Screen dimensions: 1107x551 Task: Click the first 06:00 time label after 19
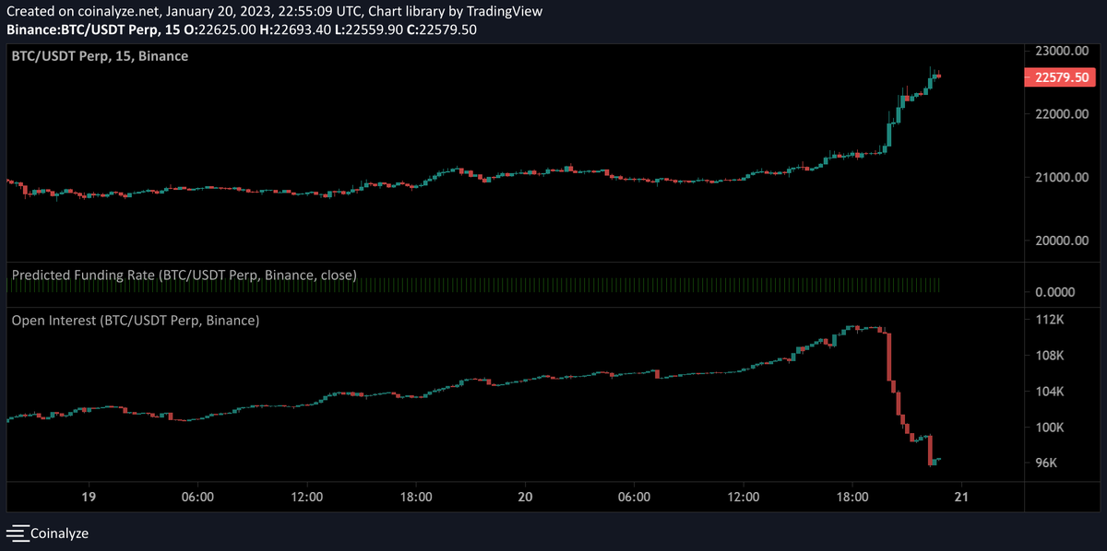click(197, 496)
